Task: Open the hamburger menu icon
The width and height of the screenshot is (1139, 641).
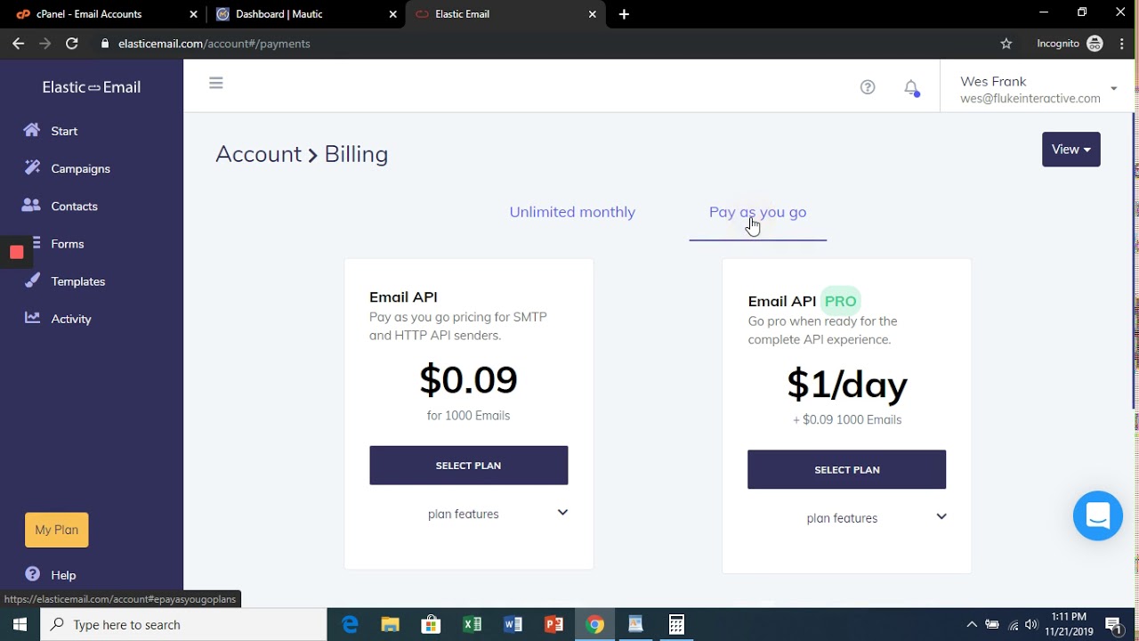Action: tap(215, 83)
